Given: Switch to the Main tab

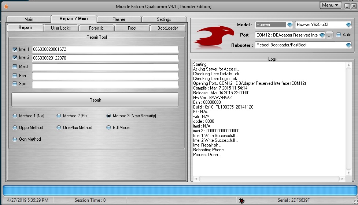Looking at the screenshot, I should [29, 19].
